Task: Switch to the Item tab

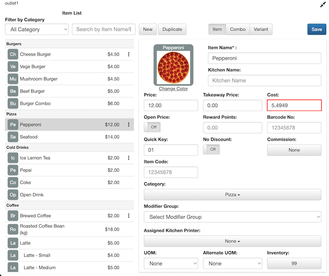Action: point(217,29)
